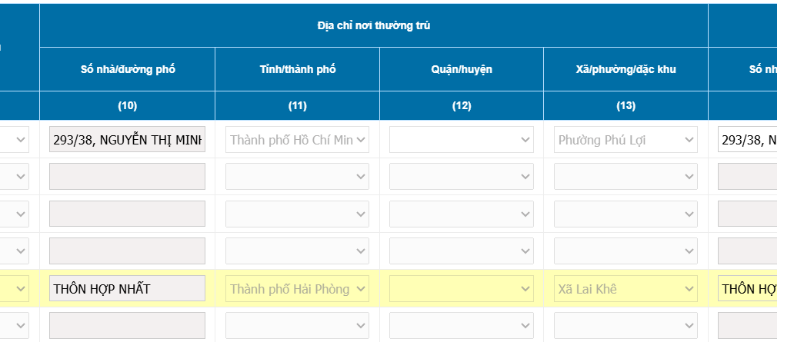The image size is (794, 342).
Task: Click the Số nhà/đường phố column header
Action: 128,69
